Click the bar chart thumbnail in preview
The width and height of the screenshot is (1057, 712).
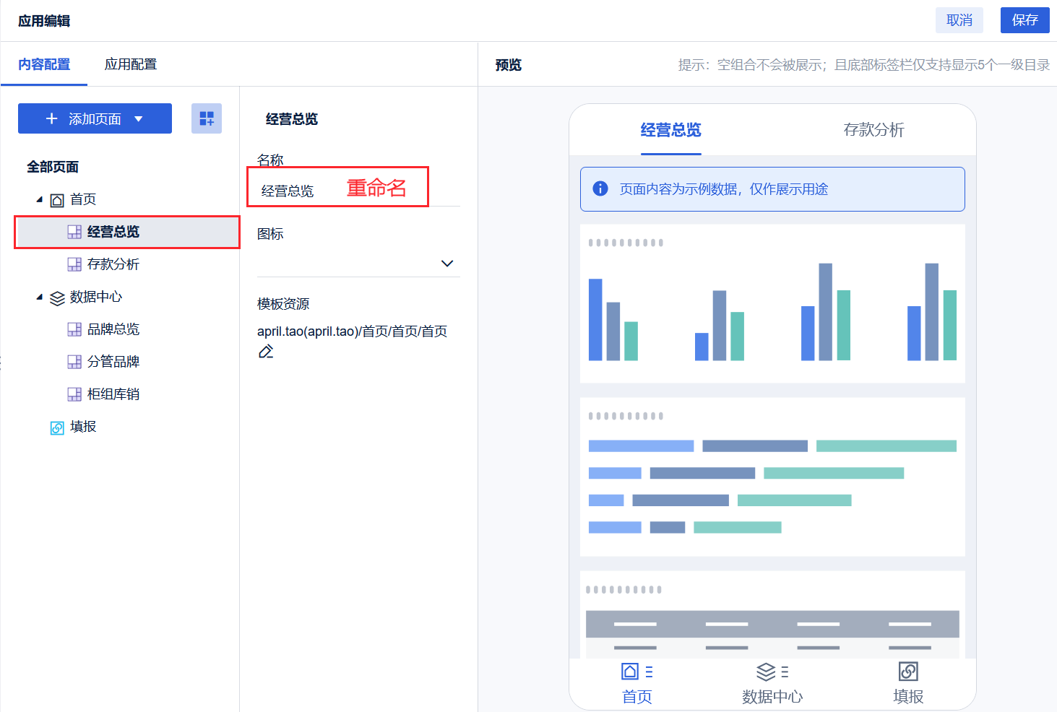point(772,303)
